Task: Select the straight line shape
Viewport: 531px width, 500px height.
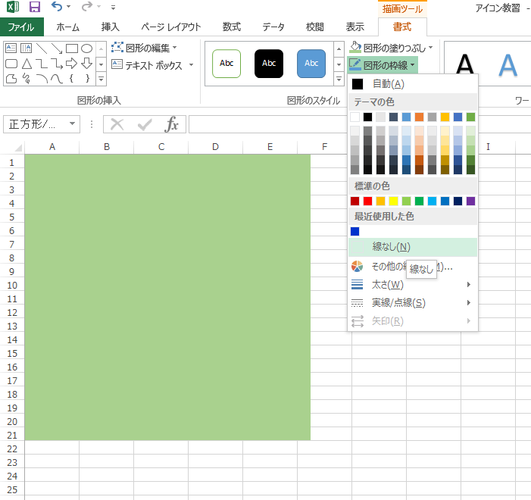Action: [x=42, y=48]
